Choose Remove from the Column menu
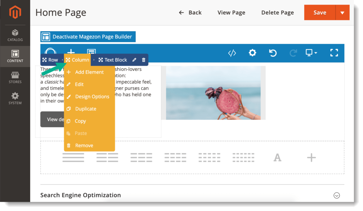363x211 pixels. (x=89, y=146)
